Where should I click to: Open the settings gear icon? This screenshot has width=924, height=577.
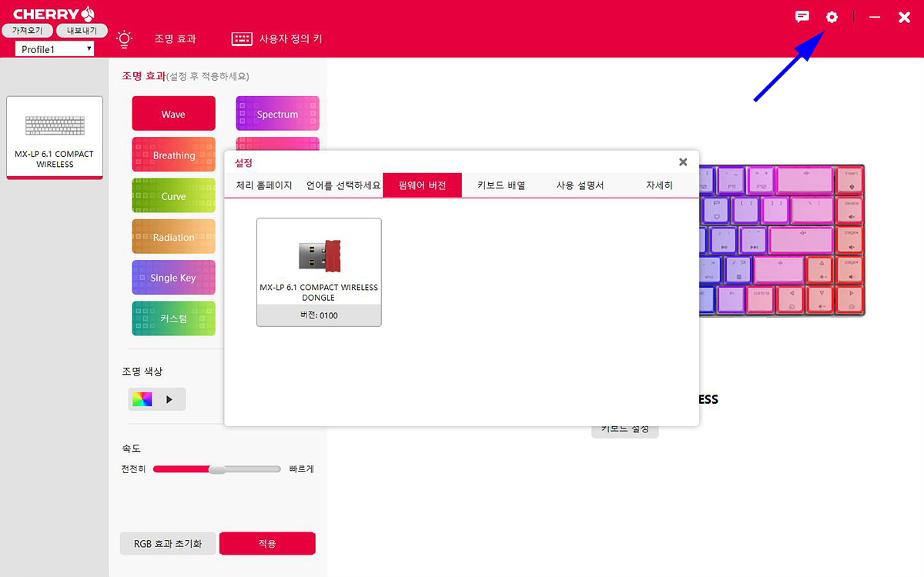832,17
